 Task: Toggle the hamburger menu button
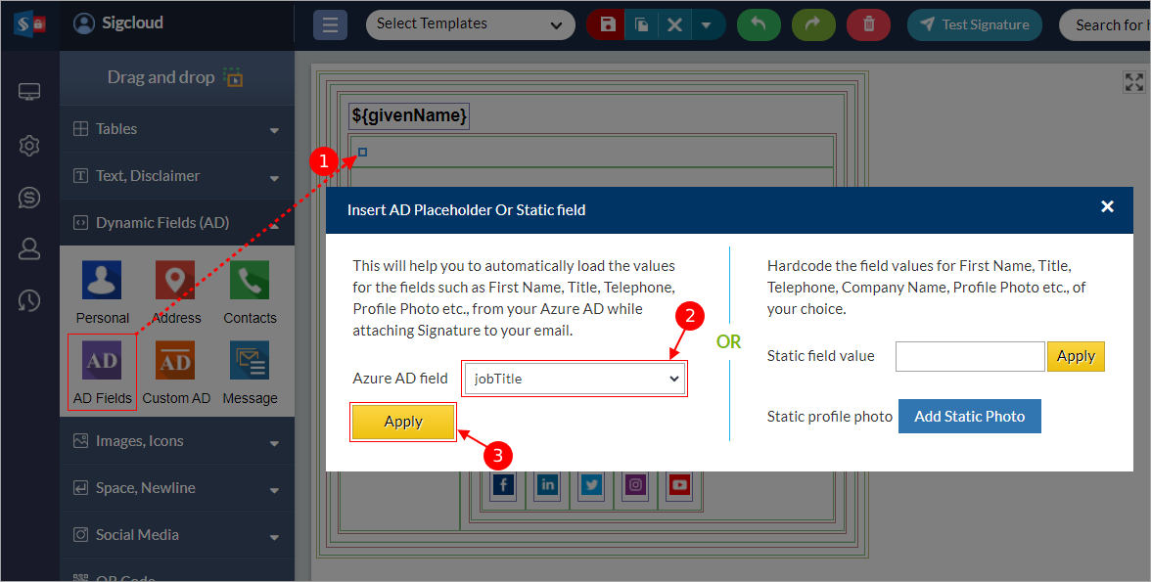[x=330, y=25]
